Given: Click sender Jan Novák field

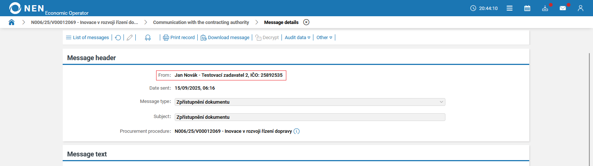Looking at the screenshot, I should (x=221, y=75).
